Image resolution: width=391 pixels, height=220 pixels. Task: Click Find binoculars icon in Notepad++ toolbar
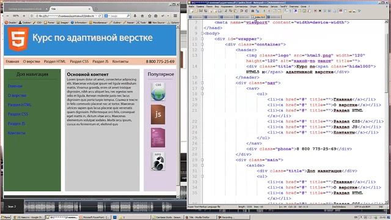pyautogui.click(x=252, y=11)
